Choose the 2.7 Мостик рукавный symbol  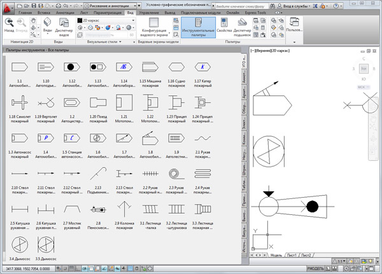click(x=71, y=209)
